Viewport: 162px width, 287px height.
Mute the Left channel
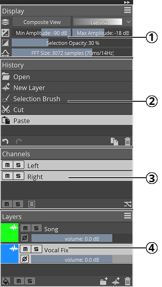click(x=7, y=165)
